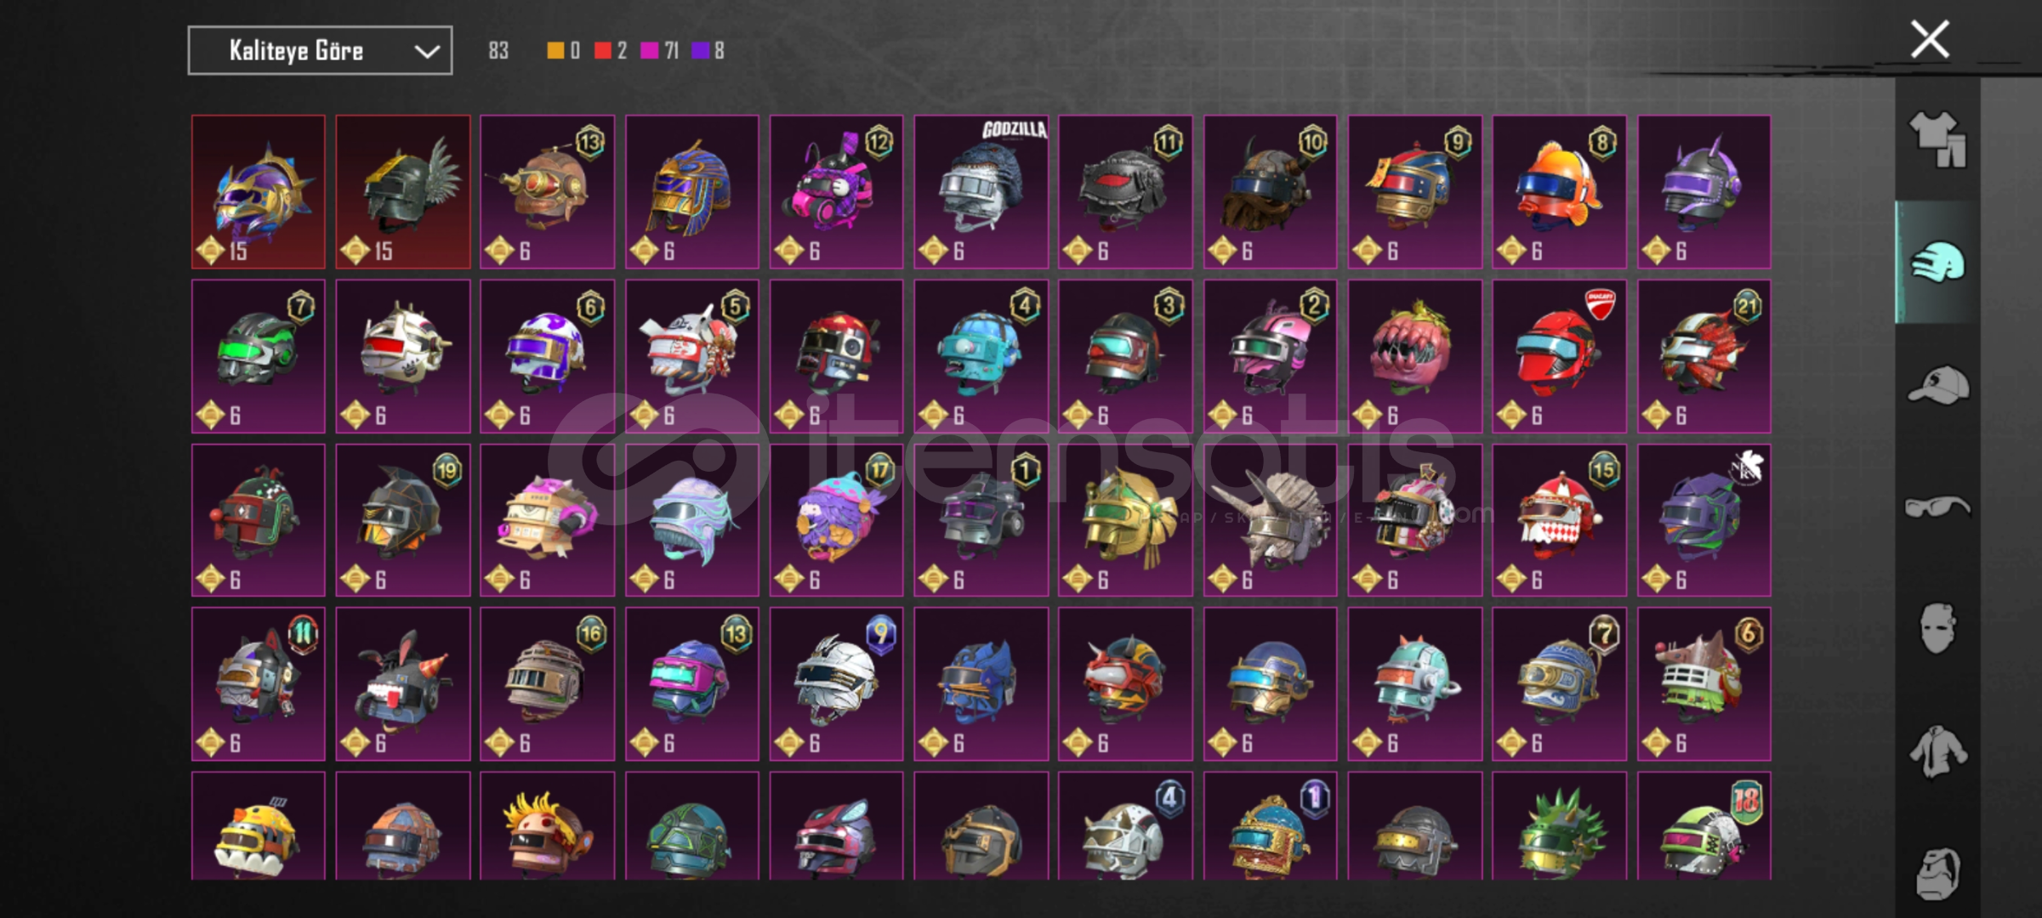Select the helmet category in sidebar

[1938, 262]
